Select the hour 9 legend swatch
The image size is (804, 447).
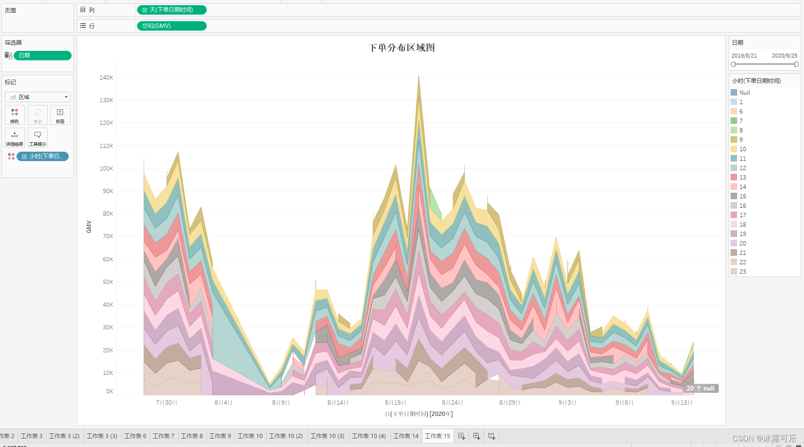point(734,139)
